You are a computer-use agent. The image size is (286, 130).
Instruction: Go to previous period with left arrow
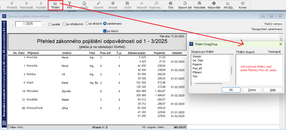point(13,24)
